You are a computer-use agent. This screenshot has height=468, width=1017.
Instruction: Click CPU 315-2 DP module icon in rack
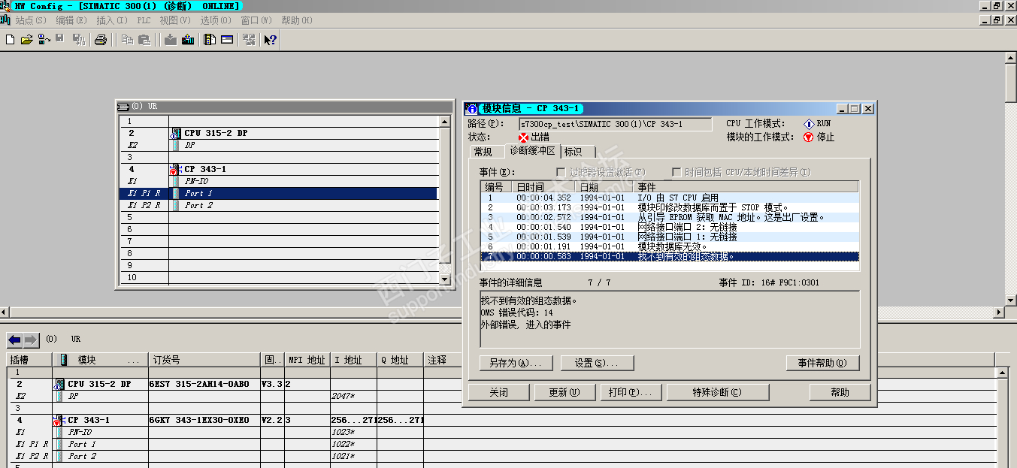[176, 133]
